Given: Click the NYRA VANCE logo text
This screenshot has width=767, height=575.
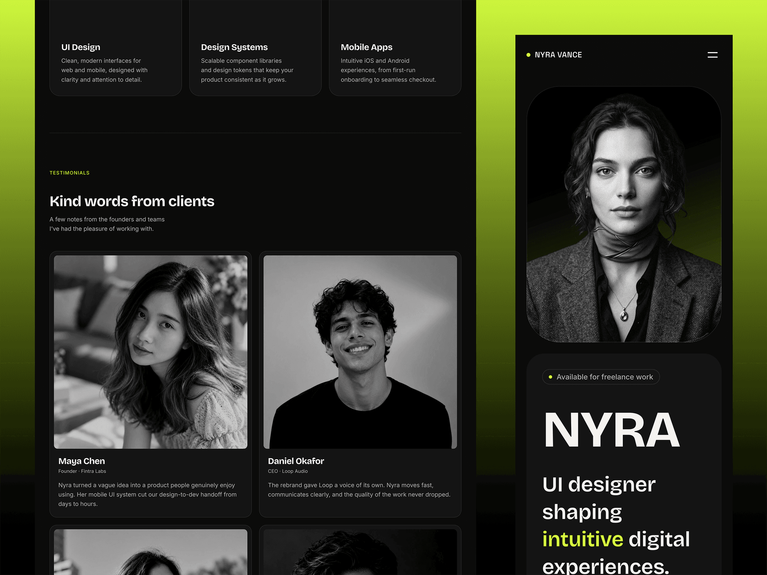Looking at the screenshot, I should 558,55.
